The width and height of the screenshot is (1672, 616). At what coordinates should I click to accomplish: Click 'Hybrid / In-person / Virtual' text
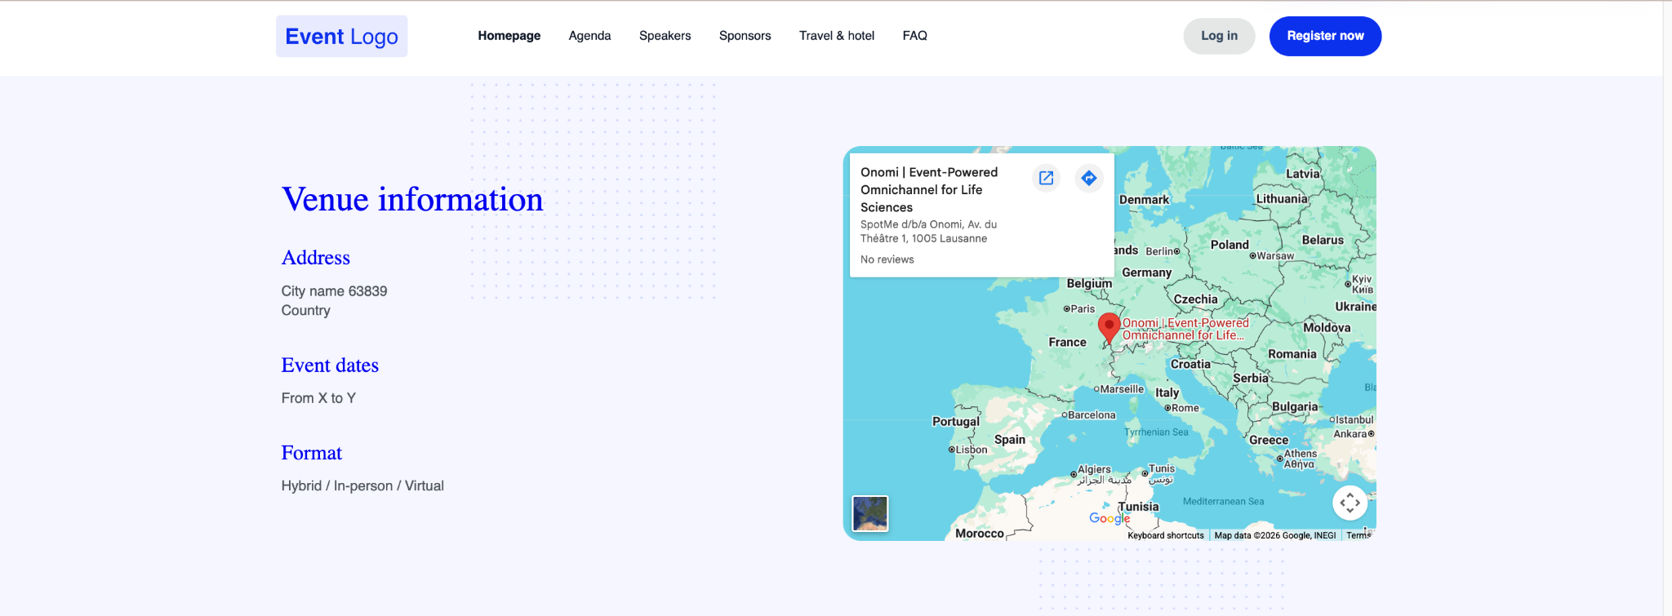(x=362, y=486)
